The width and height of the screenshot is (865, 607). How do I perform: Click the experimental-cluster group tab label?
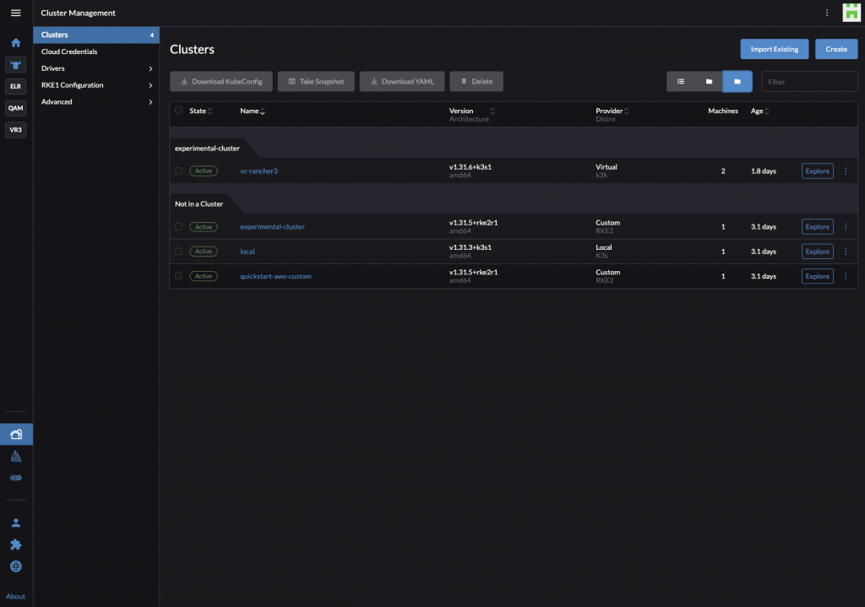click(208, 149)
